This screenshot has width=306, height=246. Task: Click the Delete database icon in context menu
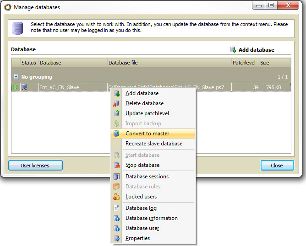pos(116,103)
